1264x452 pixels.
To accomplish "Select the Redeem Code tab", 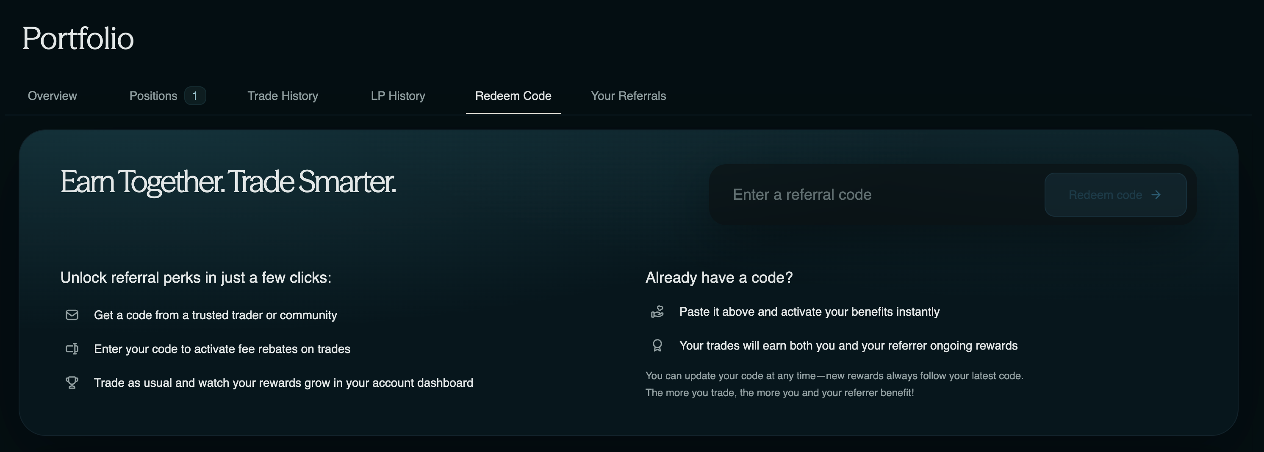I will click(513, 96).
